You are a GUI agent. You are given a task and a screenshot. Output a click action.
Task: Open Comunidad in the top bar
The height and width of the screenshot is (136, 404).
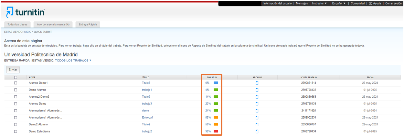[358, 4]
